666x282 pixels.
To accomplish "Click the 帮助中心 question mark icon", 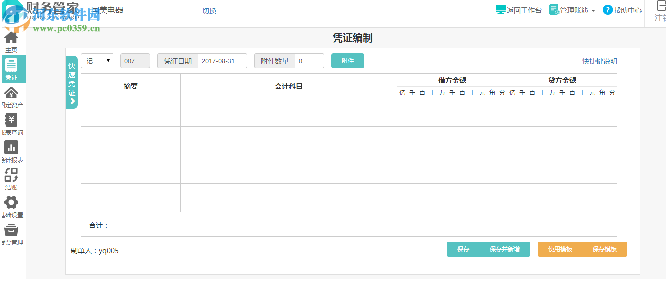I will tap(607, 10).
